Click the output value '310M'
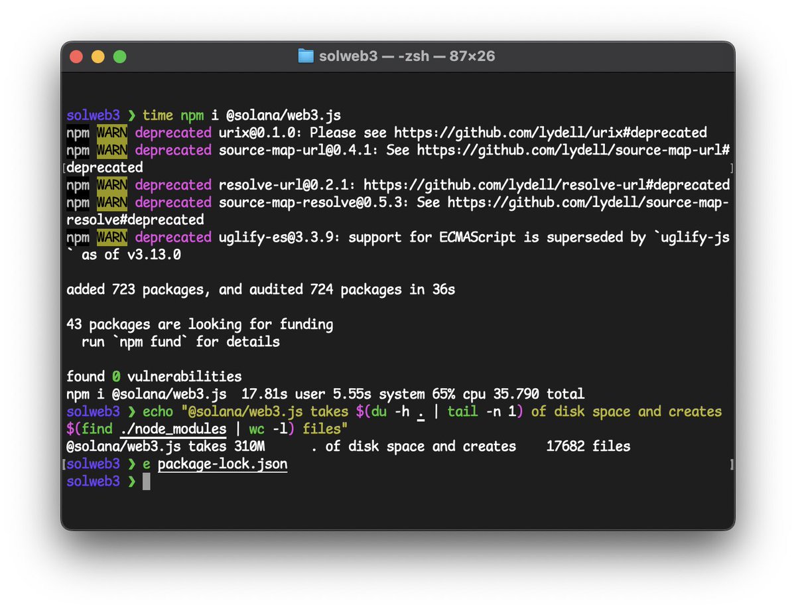Viewport: 796px width, 611px height. 249,446
